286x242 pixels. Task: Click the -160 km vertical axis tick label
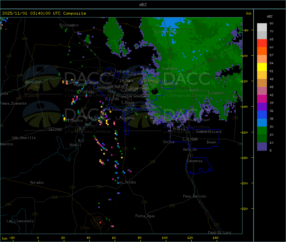(x=244, y=132)
